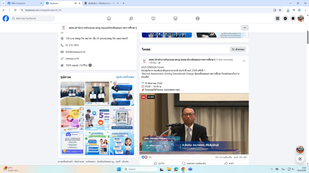
Task: Open the browser Downloads icon
Action: [x=288, y=10]
